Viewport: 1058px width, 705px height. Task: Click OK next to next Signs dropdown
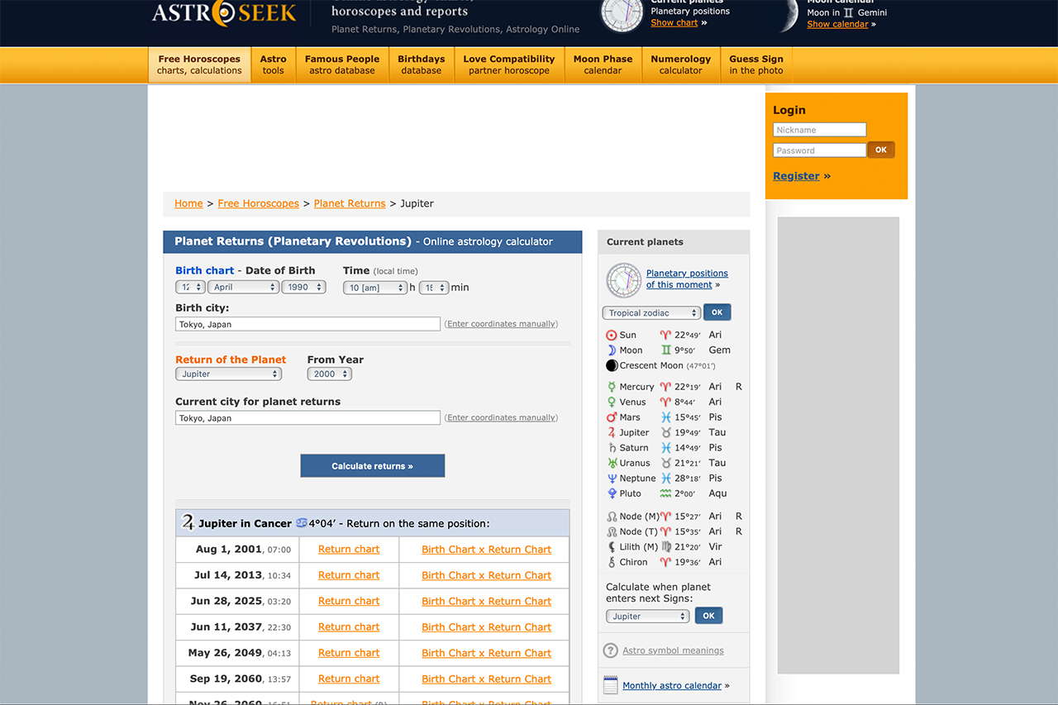click(709, 616)
